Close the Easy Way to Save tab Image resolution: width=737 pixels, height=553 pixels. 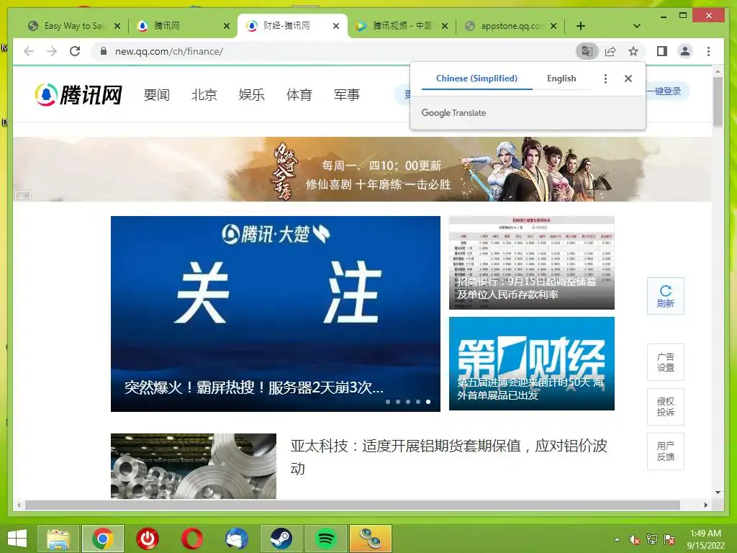[x=117, y=26]
